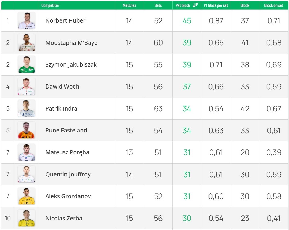Open Nicolas Zerba's player photo
The width and height of the screenshot is (289, 230).
pyautogui.click(x=26, y=218)
